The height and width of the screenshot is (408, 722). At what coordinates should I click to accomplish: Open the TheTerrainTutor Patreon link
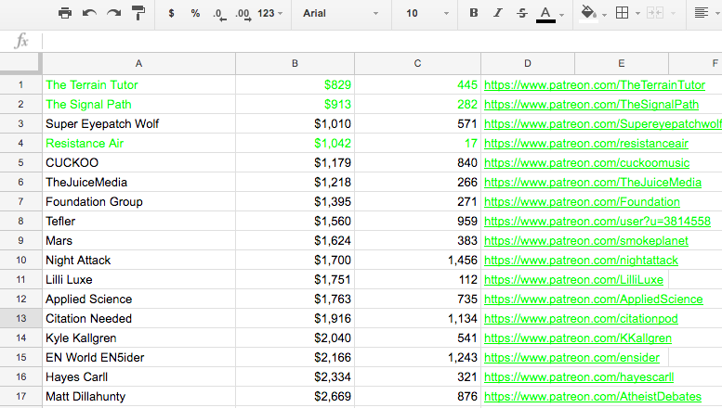coord(595,85)
